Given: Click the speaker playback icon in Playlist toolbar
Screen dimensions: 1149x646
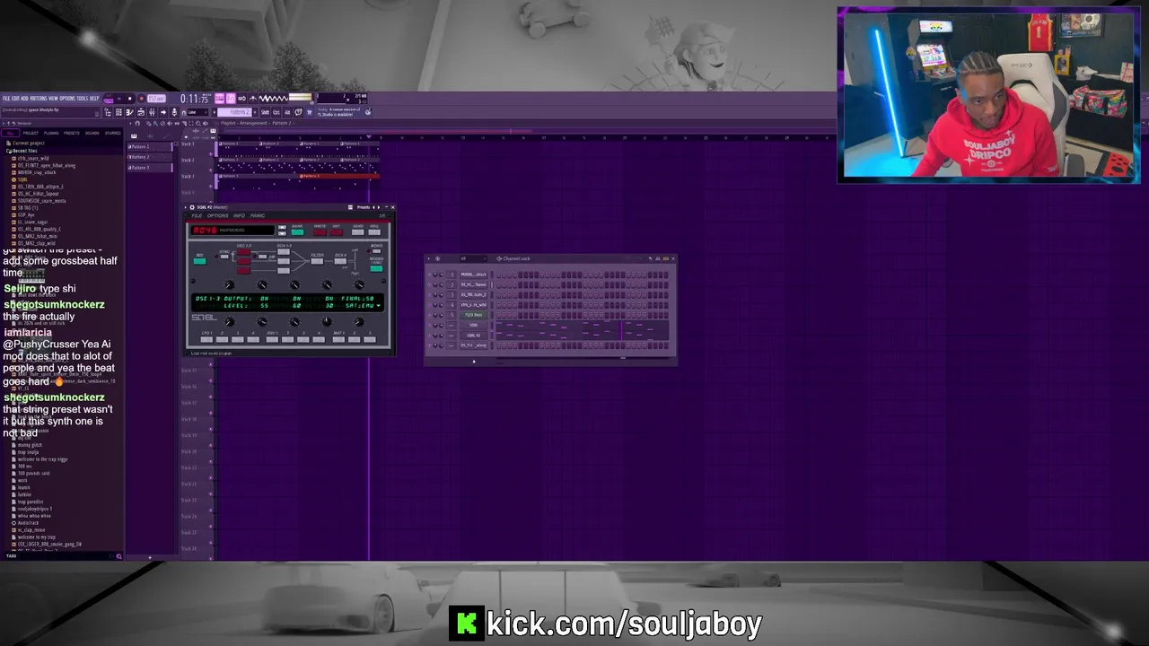Looking at the screenshot, I should (206, 123).
